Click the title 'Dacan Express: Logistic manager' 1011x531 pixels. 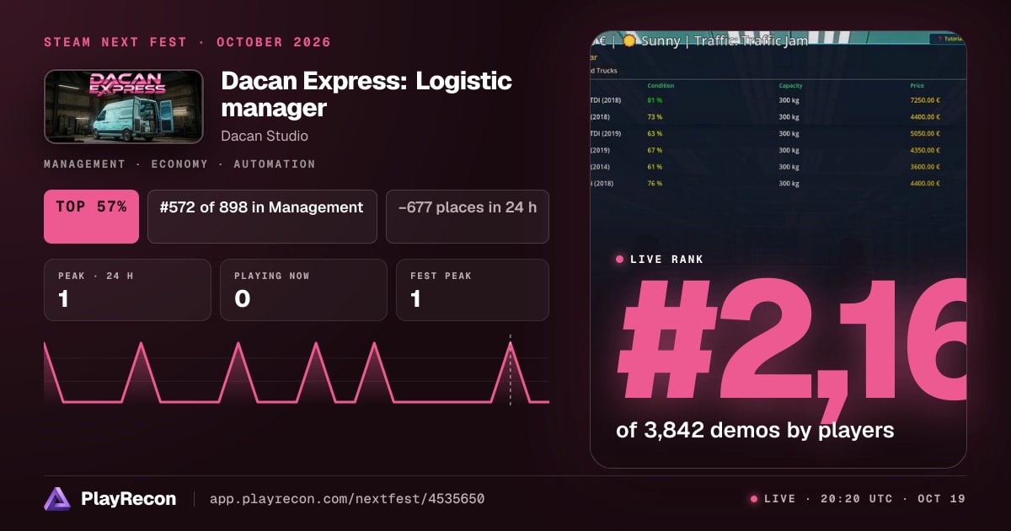[x=366, y=94]
